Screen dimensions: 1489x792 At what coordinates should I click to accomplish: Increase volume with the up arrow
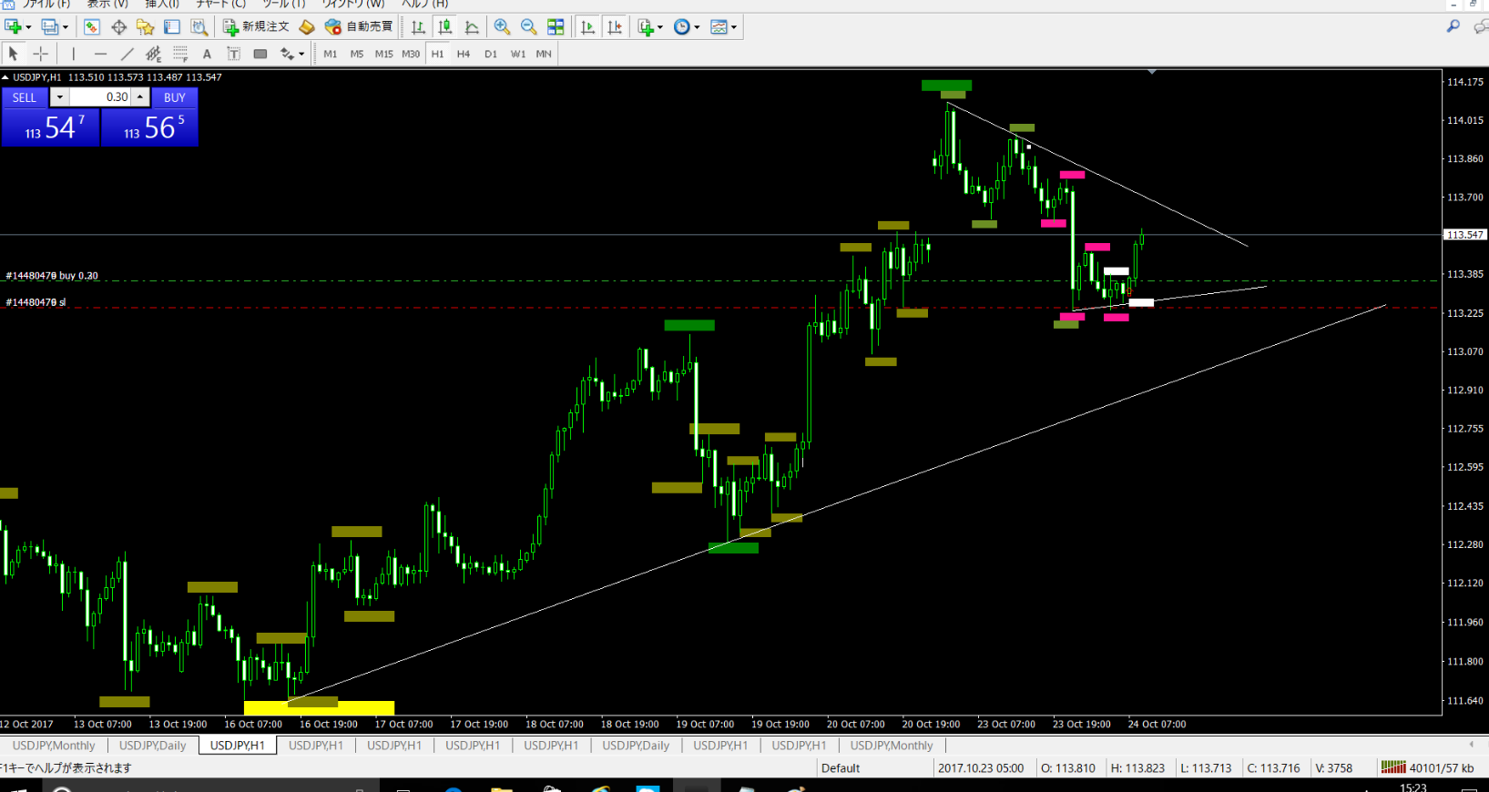[140, 97]
